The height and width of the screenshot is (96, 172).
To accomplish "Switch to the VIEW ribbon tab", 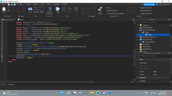I will [49, 4].
